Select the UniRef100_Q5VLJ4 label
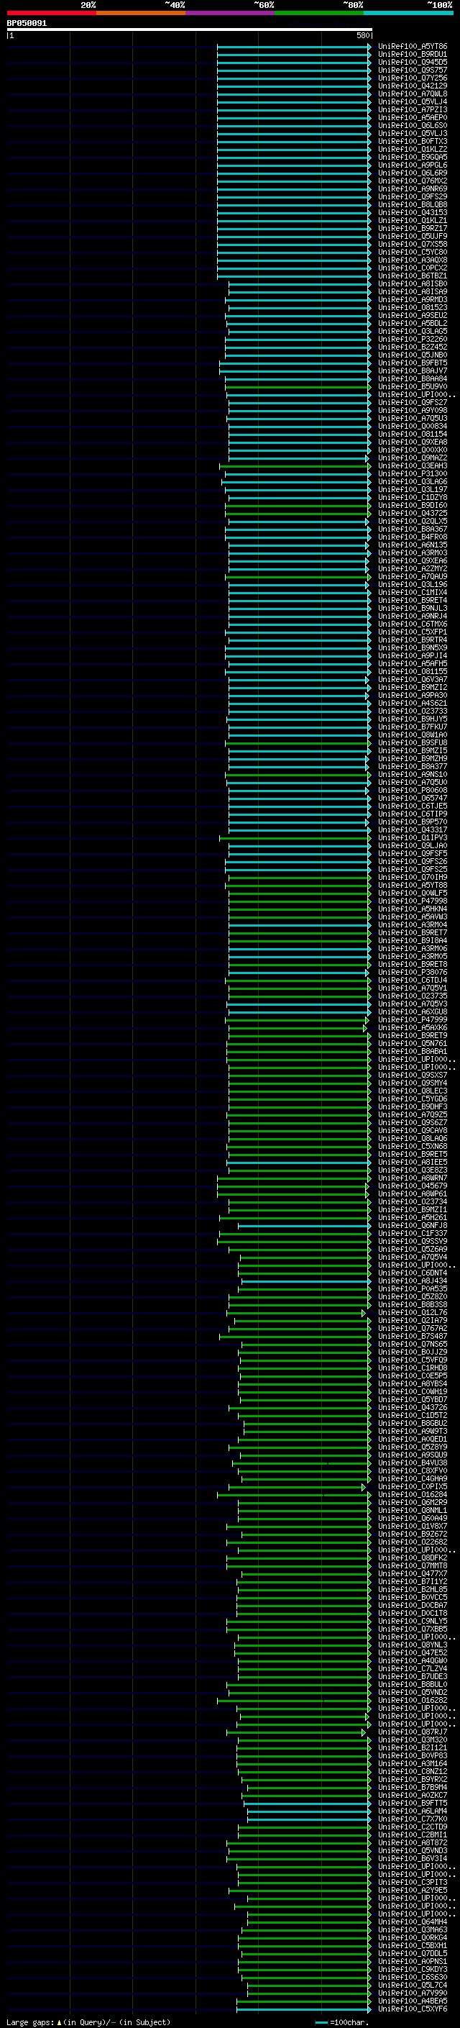The width and height of the screenshot is (460, 2028). pos(413,101)
